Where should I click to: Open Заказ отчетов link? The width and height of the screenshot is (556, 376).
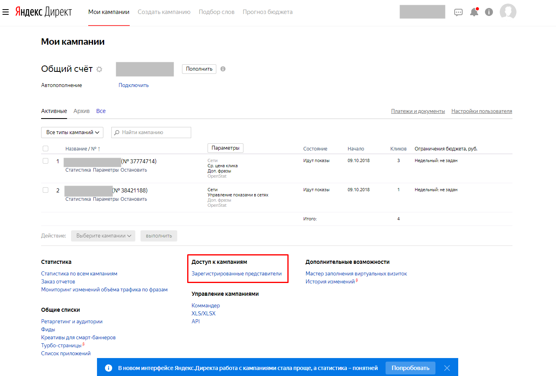pos(58,282)
